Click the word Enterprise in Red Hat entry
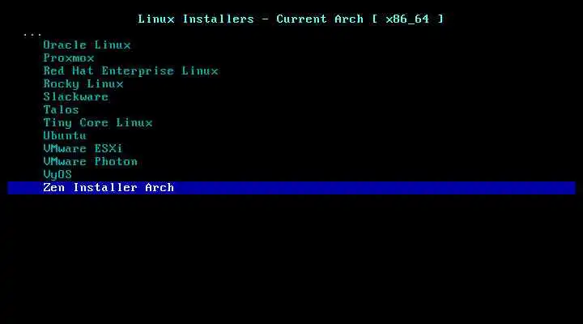 [138, 71]
